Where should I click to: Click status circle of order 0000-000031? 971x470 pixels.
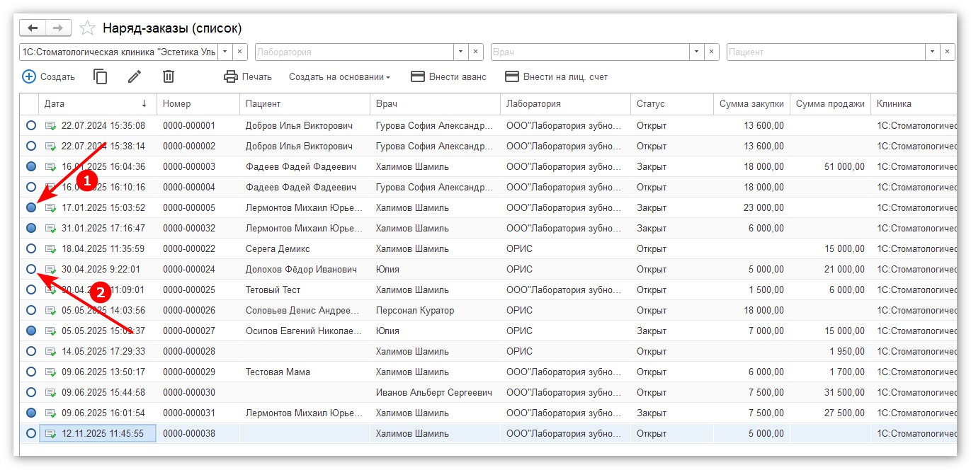(x=30, y=413)
